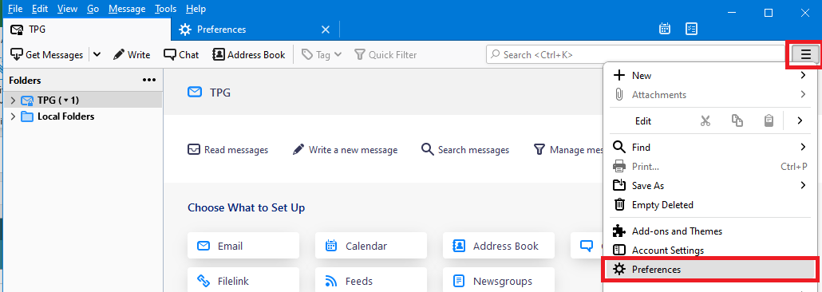Click the Paste clipboard icon in Edit row
The width and height of the screenshot is (822, 292).
[x=769, y=121]
